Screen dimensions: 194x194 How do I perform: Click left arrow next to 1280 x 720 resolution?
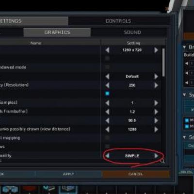click(x=107, y=50)
